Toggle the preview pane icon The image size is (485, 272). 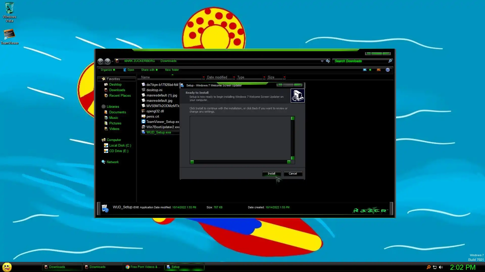[x=378, y=70]
